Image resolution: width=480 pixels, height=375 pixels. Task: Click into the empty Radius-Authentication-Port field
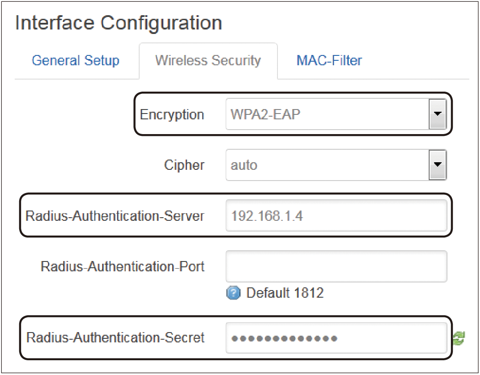pos(336,266)
